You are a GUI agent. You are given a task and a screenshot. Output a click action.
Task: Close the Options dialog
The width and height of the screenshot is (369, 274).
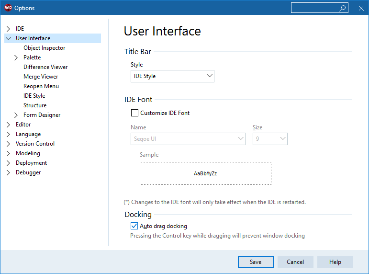[361, 8]
